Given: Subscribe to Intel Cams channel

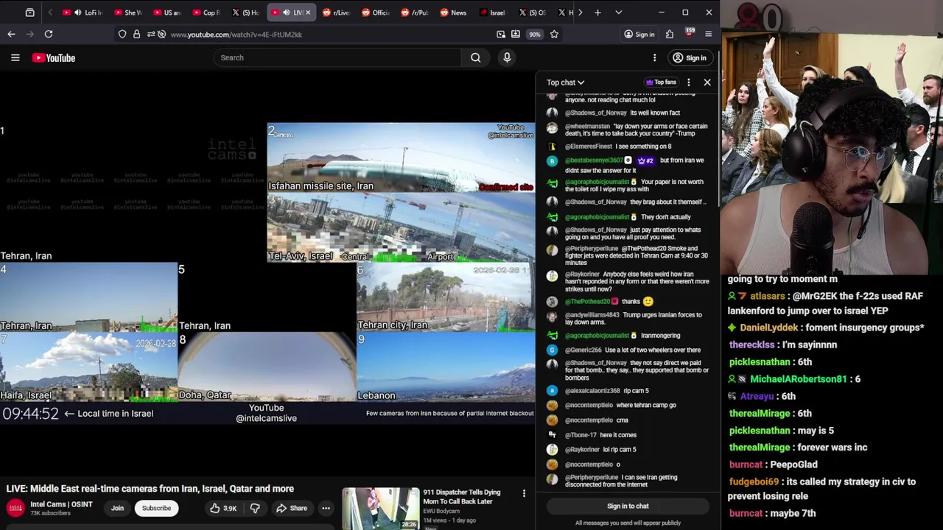Looking at the screenshot, I should [156, 508].
